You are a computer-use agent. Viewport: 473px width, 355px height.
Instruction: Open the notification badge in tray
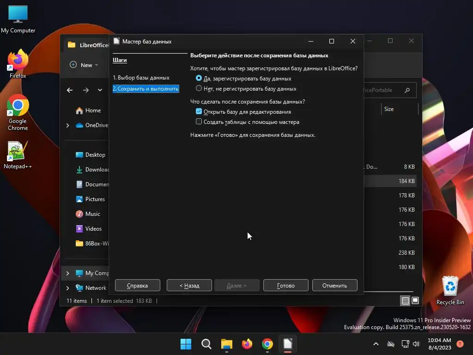pyautogui.click(x=460, y=344)
